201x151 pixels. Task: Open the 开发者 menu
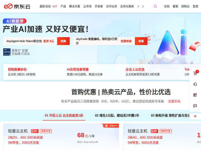point(99,7)
